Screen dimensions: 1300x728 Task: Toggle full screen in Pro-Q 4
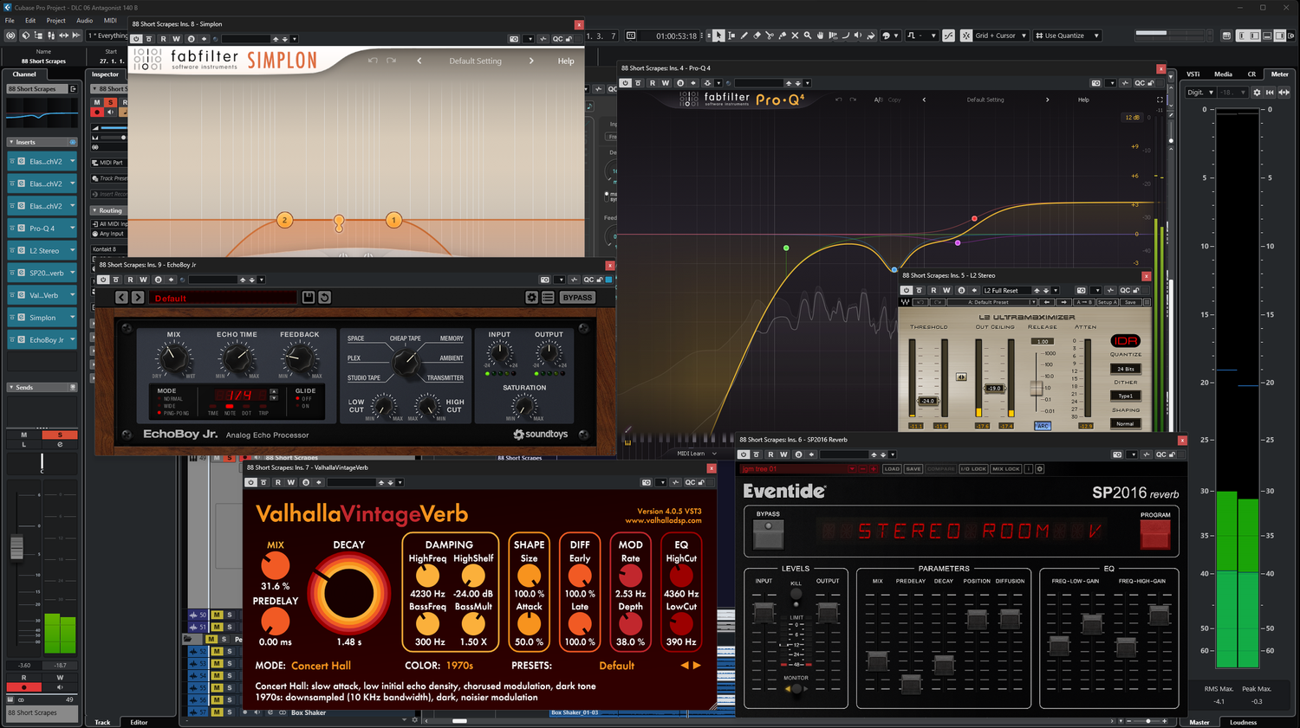click(1160, 100)
